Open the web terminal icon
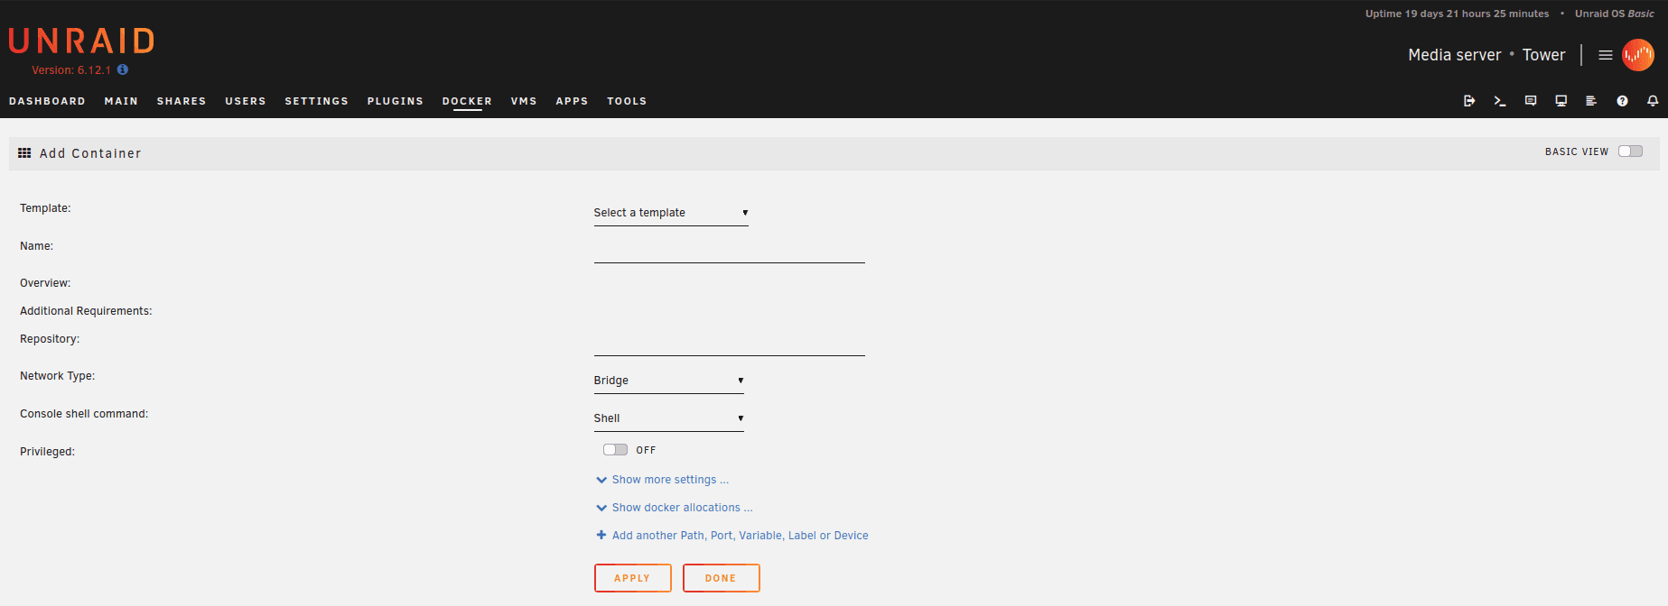Screen dimensions: 1668x606 tap(1500, 101)
